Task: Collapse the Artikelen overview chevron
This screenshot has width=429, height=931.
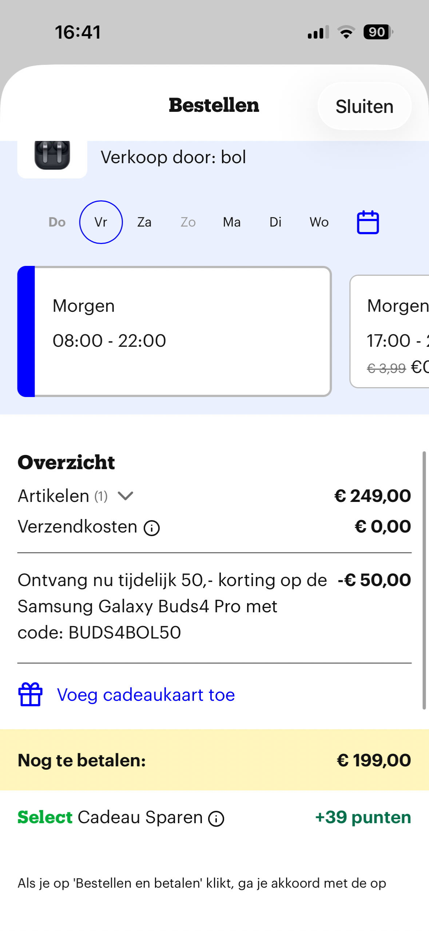Action: [x=126, y=495]
